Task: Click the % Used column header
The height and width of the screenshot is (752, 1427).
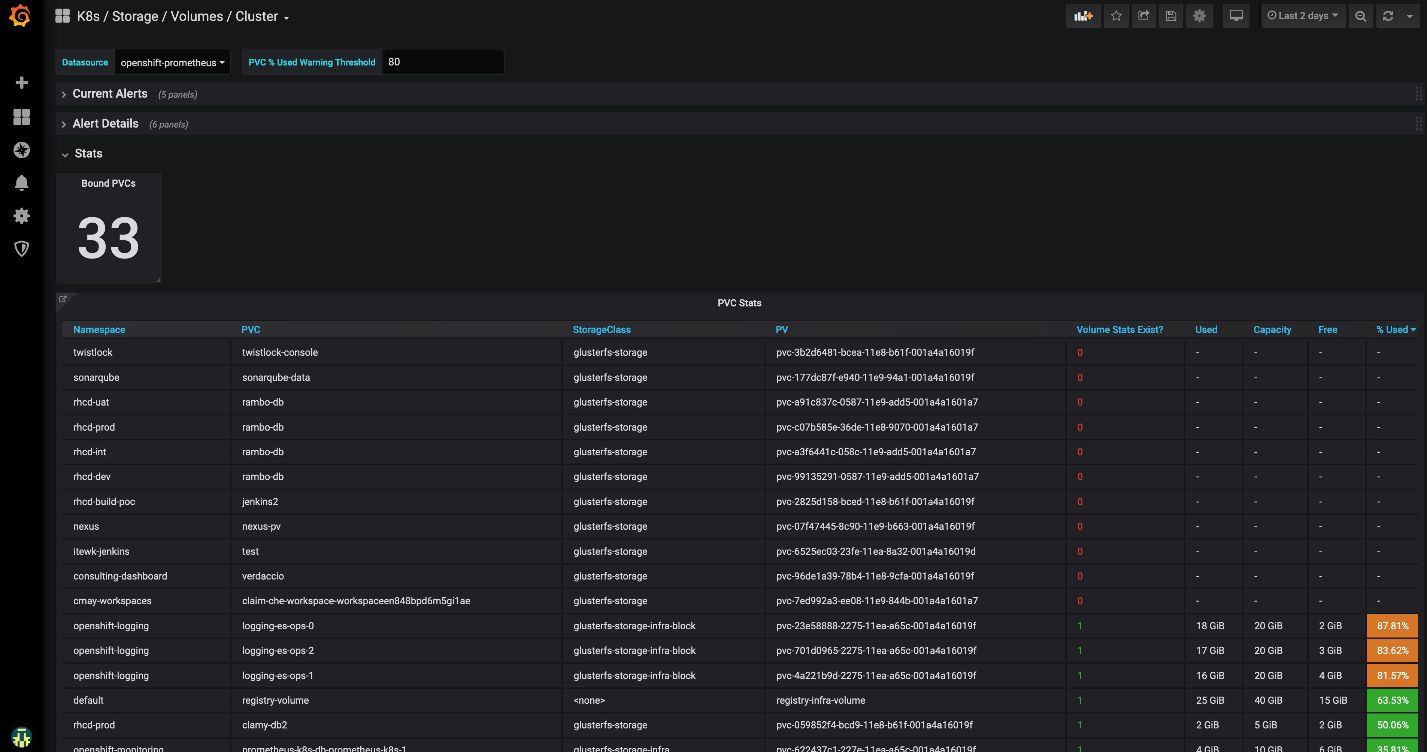Action: [1392, 330]
